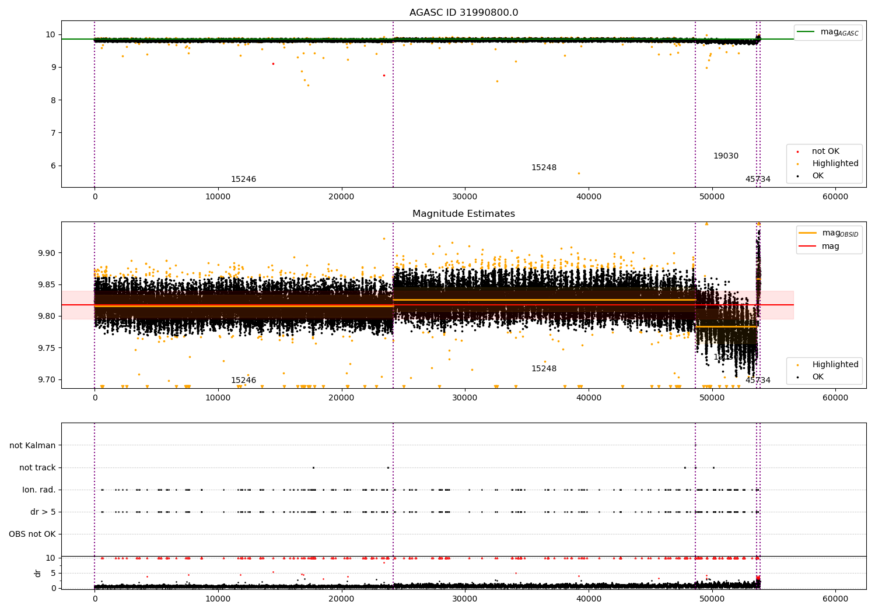Click y-tick 9 in the top plot
Image resolution: width=875 pixels, height=612 pixels.
click(x=53, y=68)
